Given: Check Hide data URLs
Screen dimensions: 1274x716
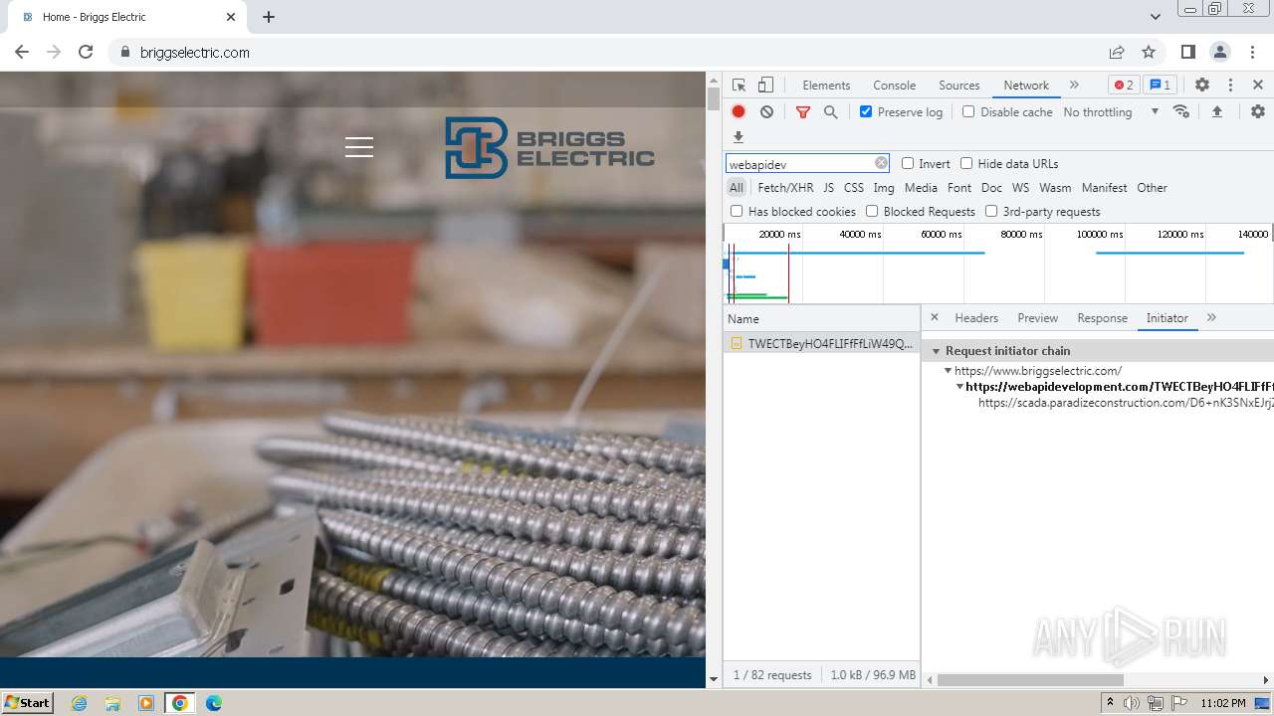Looking at the screenshot, I should point(966,163).
